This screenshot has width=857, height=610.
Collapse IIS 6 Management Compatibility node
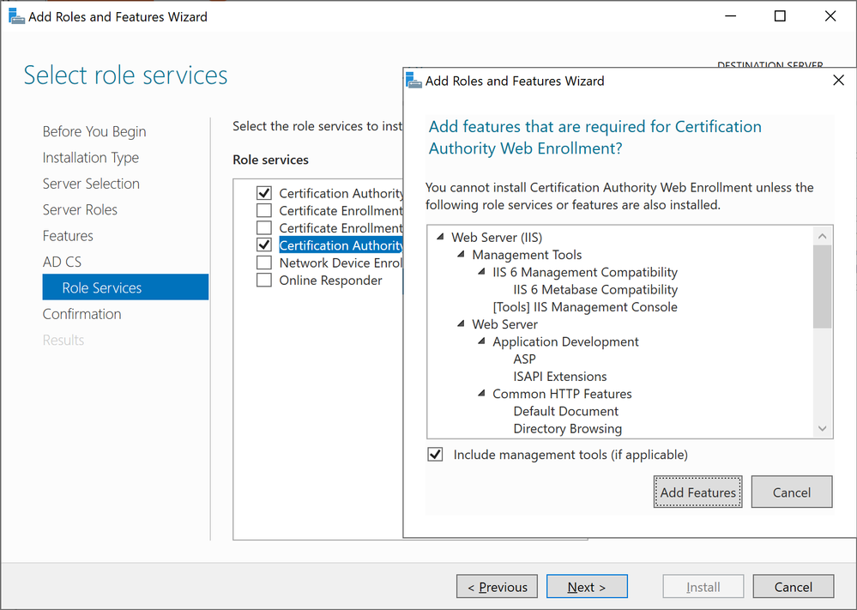pyautogui.click(x=480, y=272)
